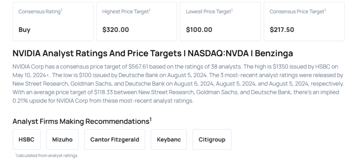Click the 'Lowest Price Target' card label
The width and height of the screenshot is (361, 163).
[209, 12]
